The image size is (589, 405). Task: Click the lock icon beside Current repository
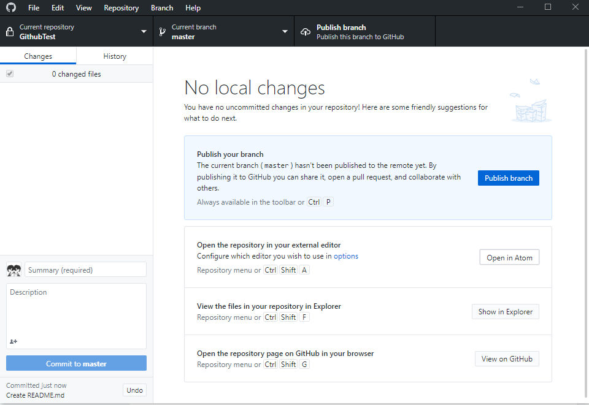10,32
